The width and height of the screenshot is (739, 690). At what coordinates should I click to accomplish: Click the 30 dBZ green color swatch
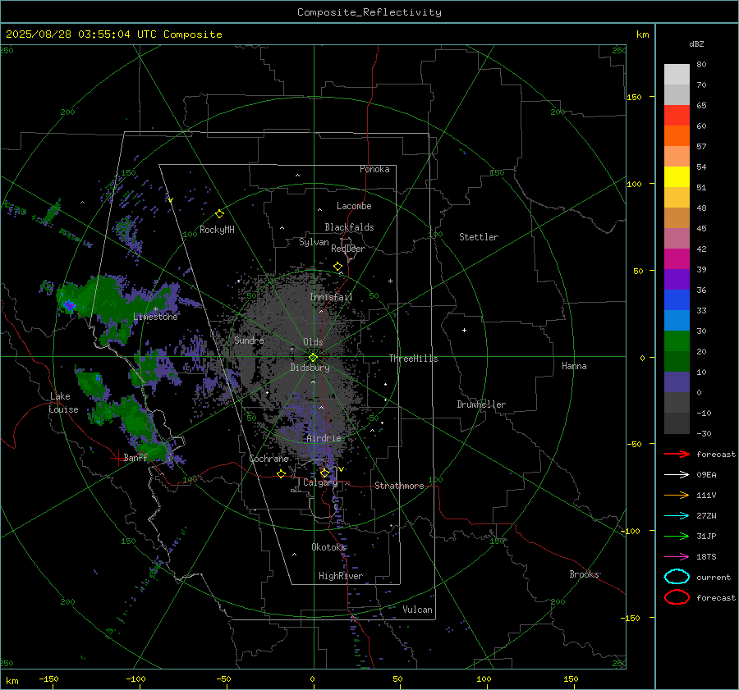677,341
